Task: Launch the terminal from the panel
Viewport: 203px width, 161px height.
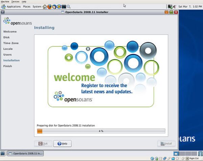Action: (64, 7)
